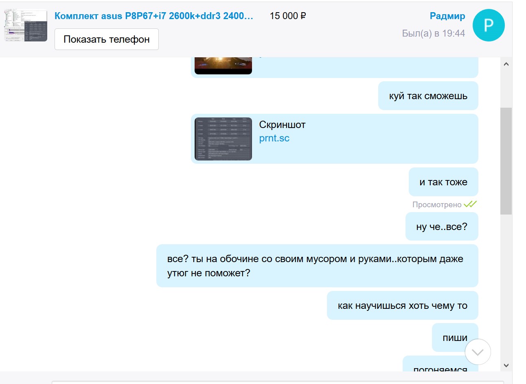The image size is (526, 384).
Task: Open the prnt.sc screenshot preview thumbnail
Action: click(x=223, y=139)
